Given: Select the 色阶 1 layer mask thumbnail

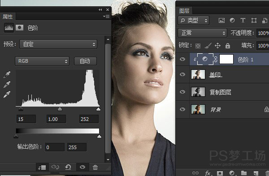Looking at the screenshot, I should [226, 59].
